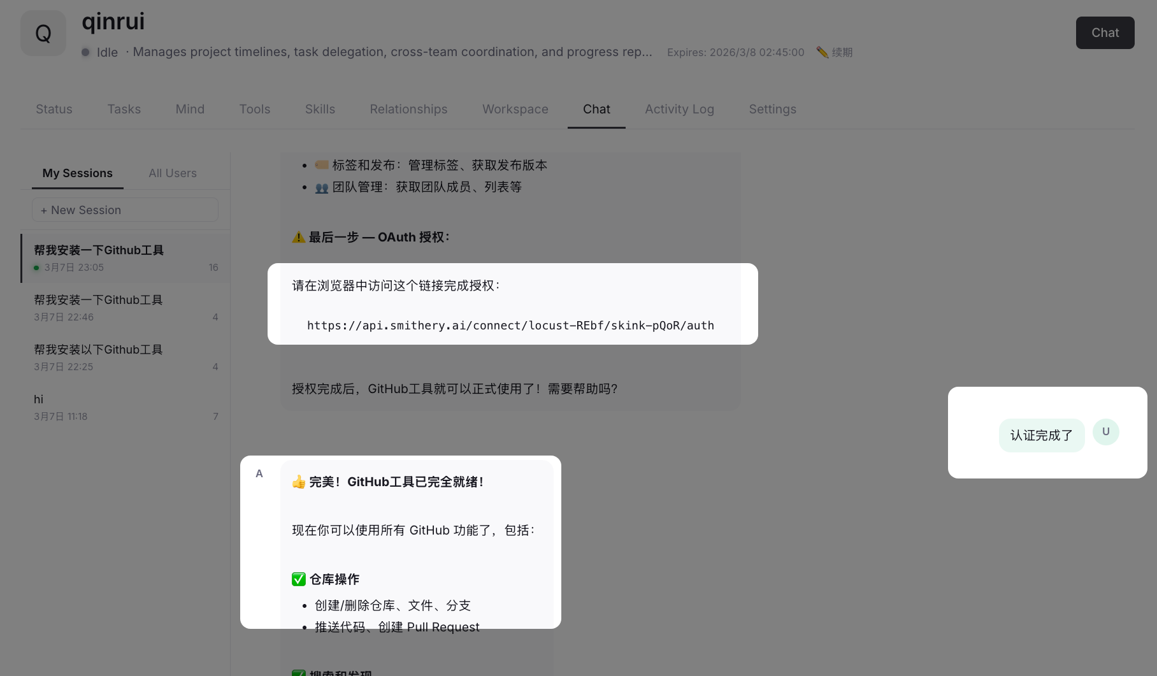Click the 标签和发布 bullet line
The height and width of the screenshot is (676, 1157).
431,165
